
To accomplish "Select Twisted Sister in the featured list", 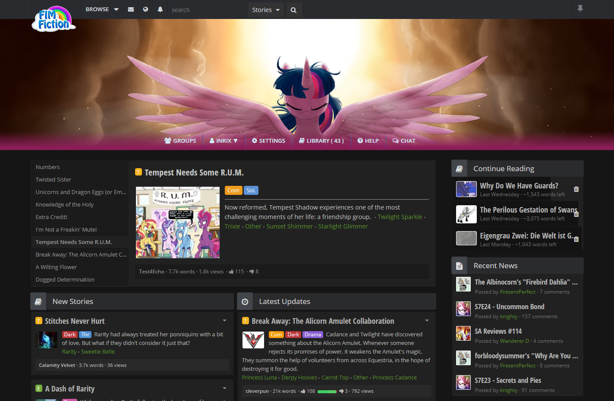I will tap(80, 179).
